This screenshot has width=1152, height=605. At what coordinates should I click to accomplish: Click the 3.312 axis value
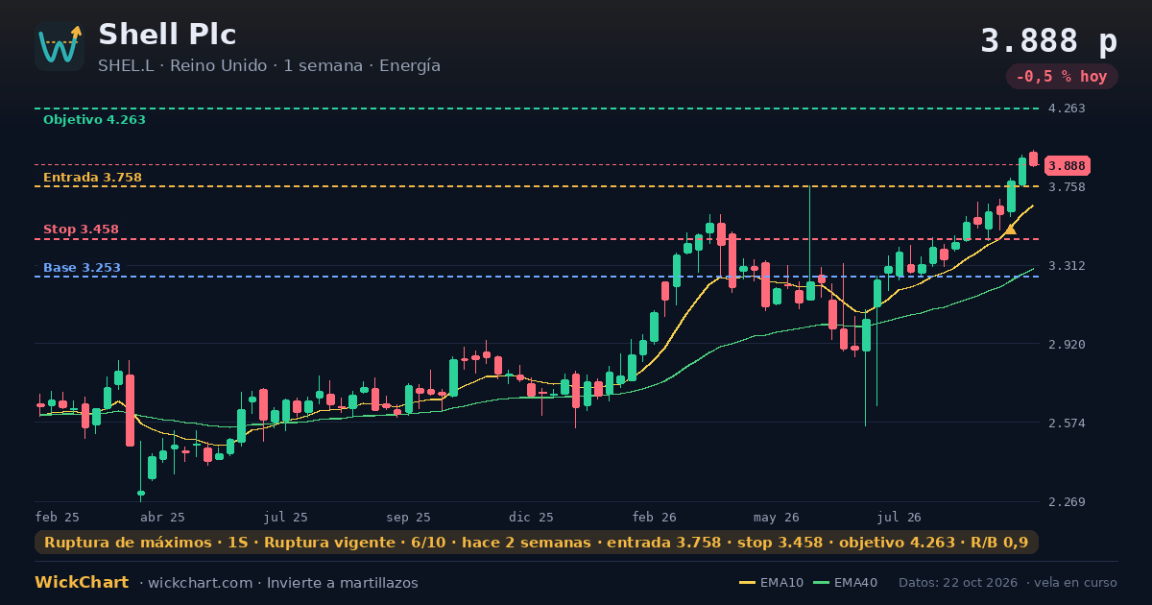(1067, 266)
